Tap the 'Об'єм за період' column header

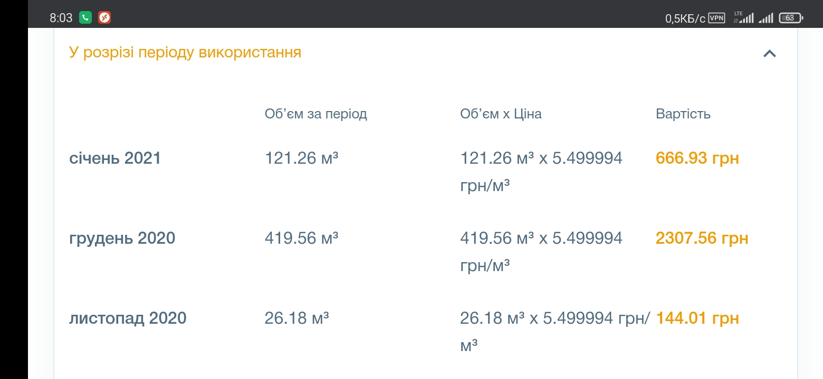(316, 114)
